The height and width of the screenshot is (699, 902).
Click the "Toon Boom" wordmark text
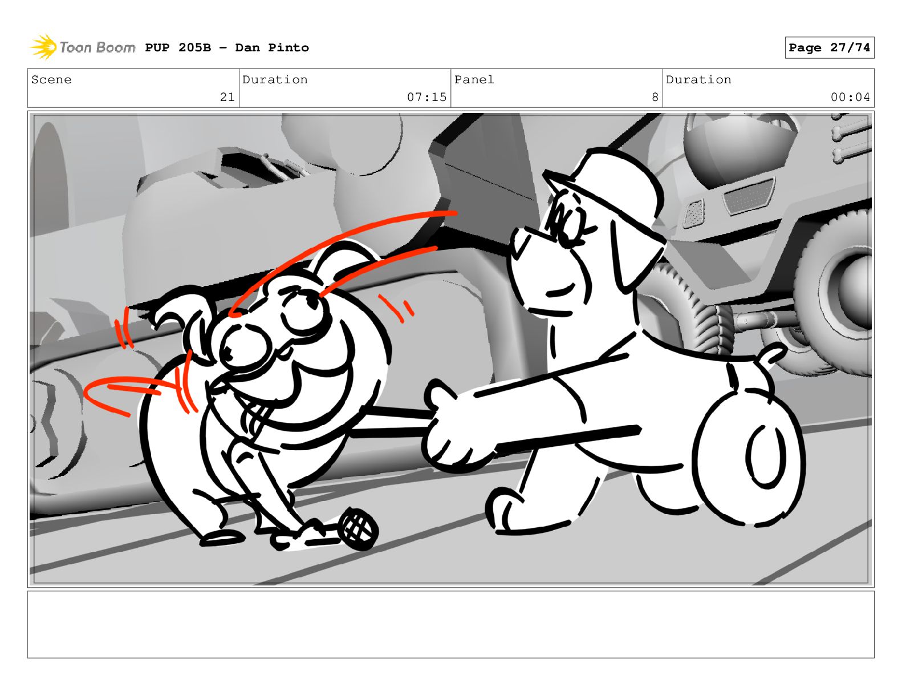(x=97, y=47)
